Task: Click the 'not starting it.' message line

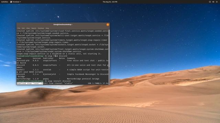Action: pos(59,54)
